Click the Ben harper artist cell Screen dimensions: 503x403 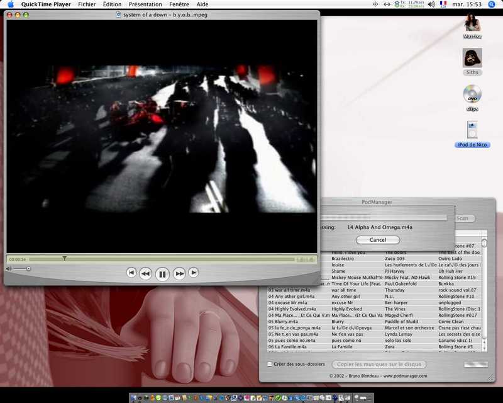click(x=397, y=303)
